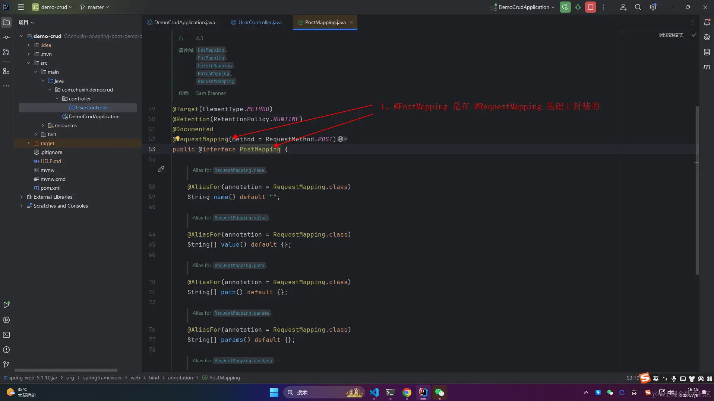Expand the .mvn folder
714x401 pixels.
click(x=29, y=54)
